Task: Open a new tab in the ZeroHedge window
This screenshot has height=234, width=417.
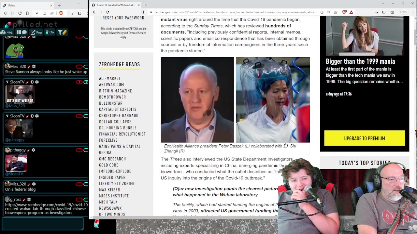Action: point(146,5)
